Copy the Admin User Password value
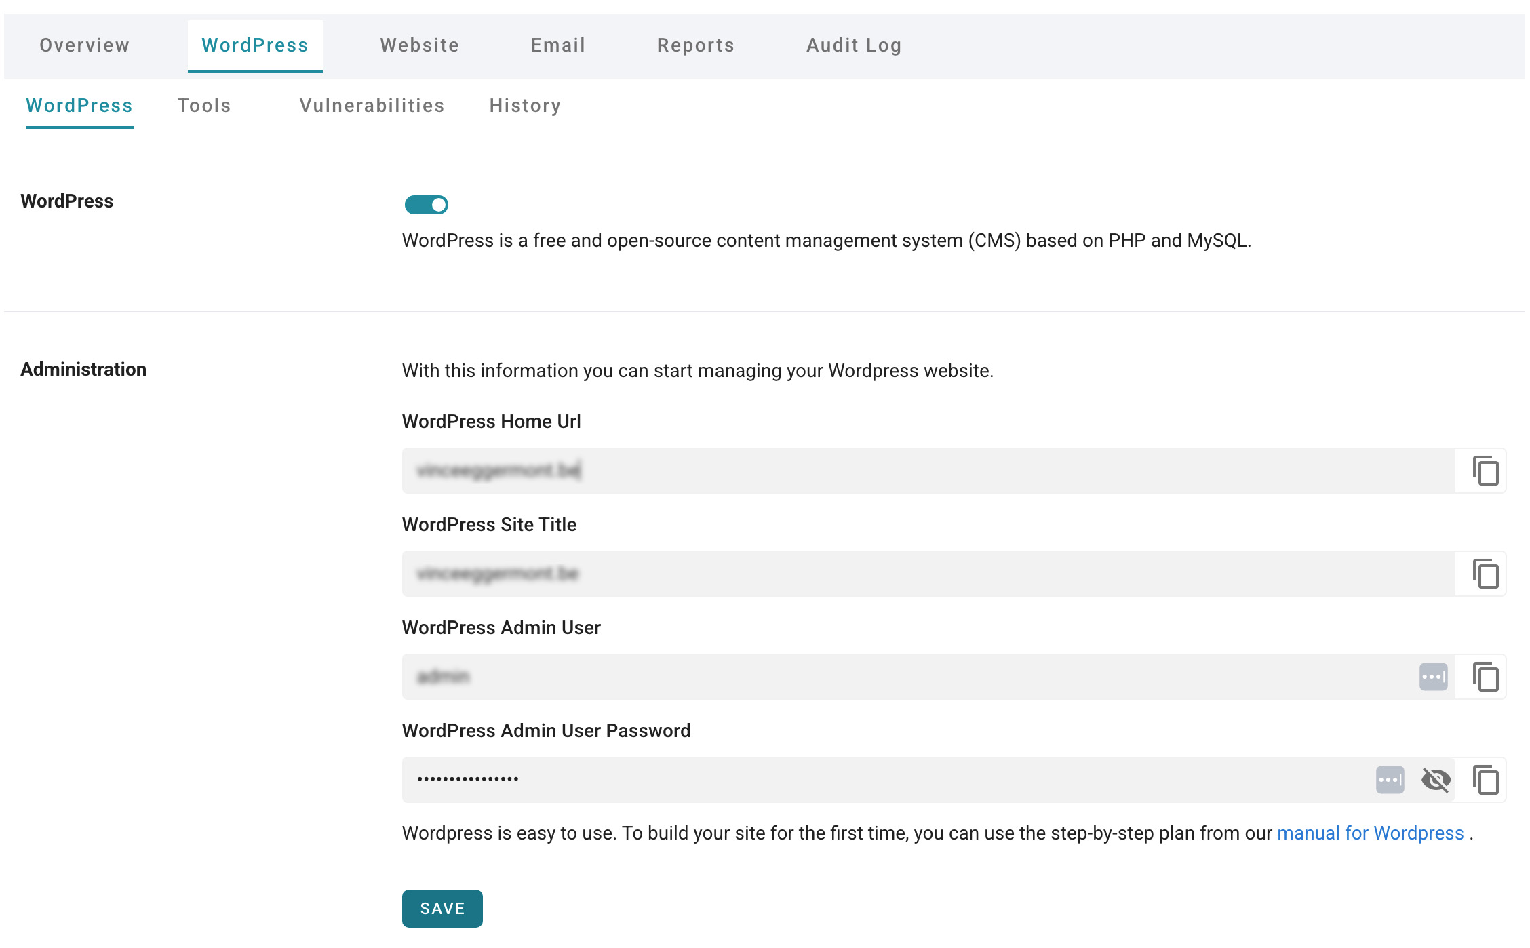 [x=1485, y=780]
